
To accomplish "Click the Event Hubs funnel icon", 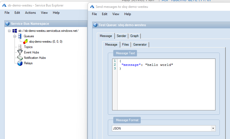I will point(20,52).
